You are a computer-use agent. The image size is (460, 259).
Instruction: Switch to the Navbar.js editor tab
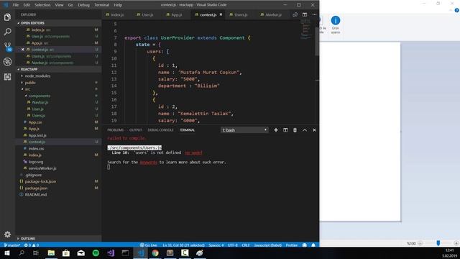(x=273, y=14)
